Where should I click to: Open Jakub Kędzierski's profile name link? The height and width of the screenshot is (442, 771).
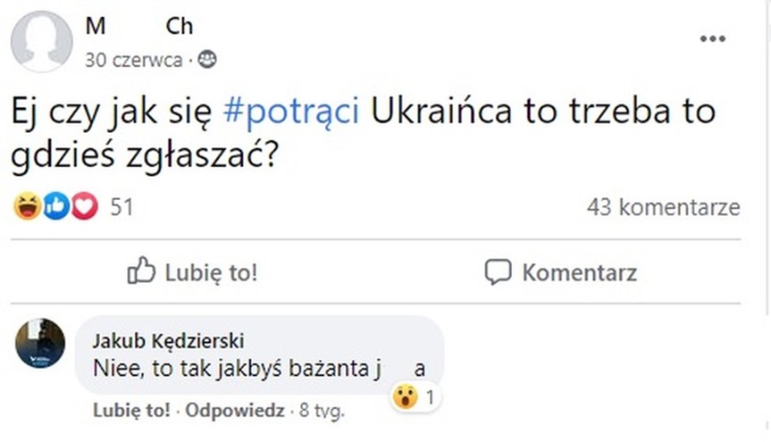(168, 341)
